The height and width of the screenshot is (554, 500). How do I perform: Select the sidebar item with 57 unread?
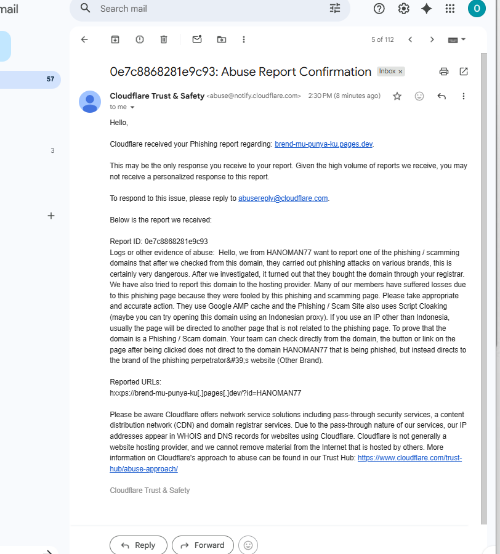[30, 79]
